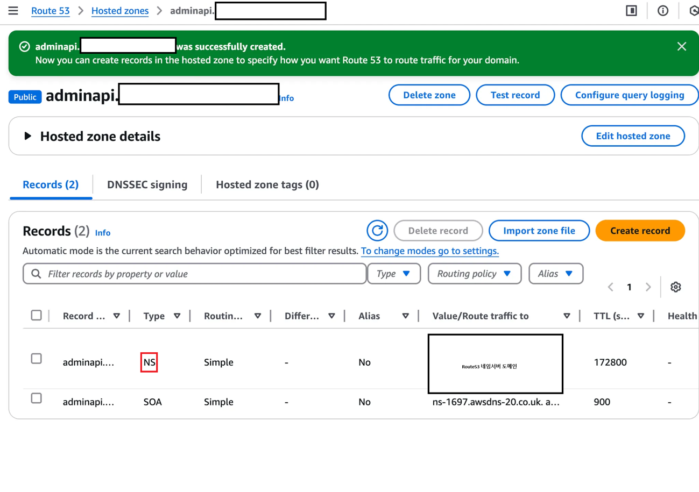The height and width of the screenshot is (492, 699).
Task: Sort by Type column arrow
Action: (x=177, y=316)
